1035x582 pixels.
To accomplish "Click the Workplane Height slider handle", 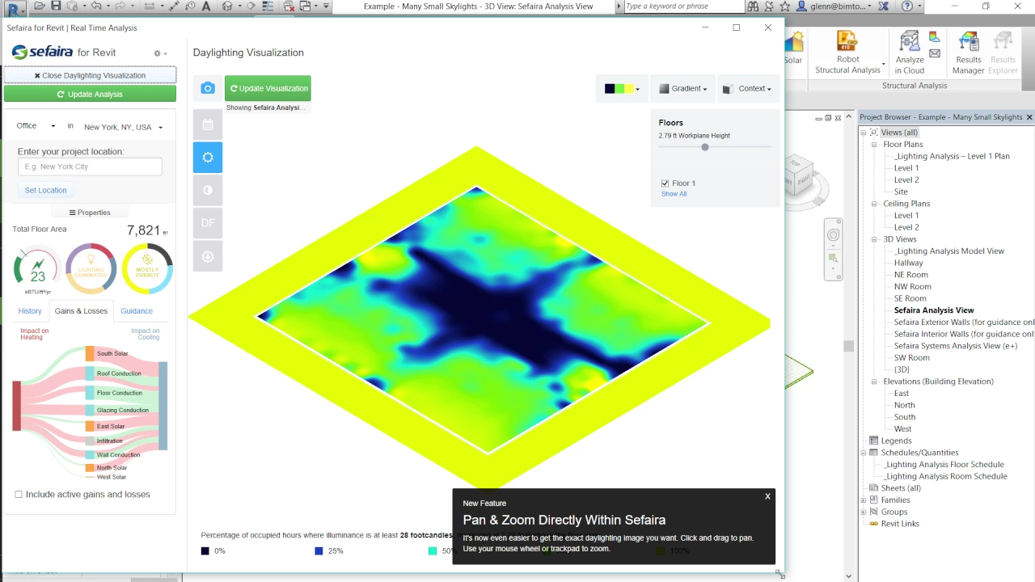I will (705, 147).
